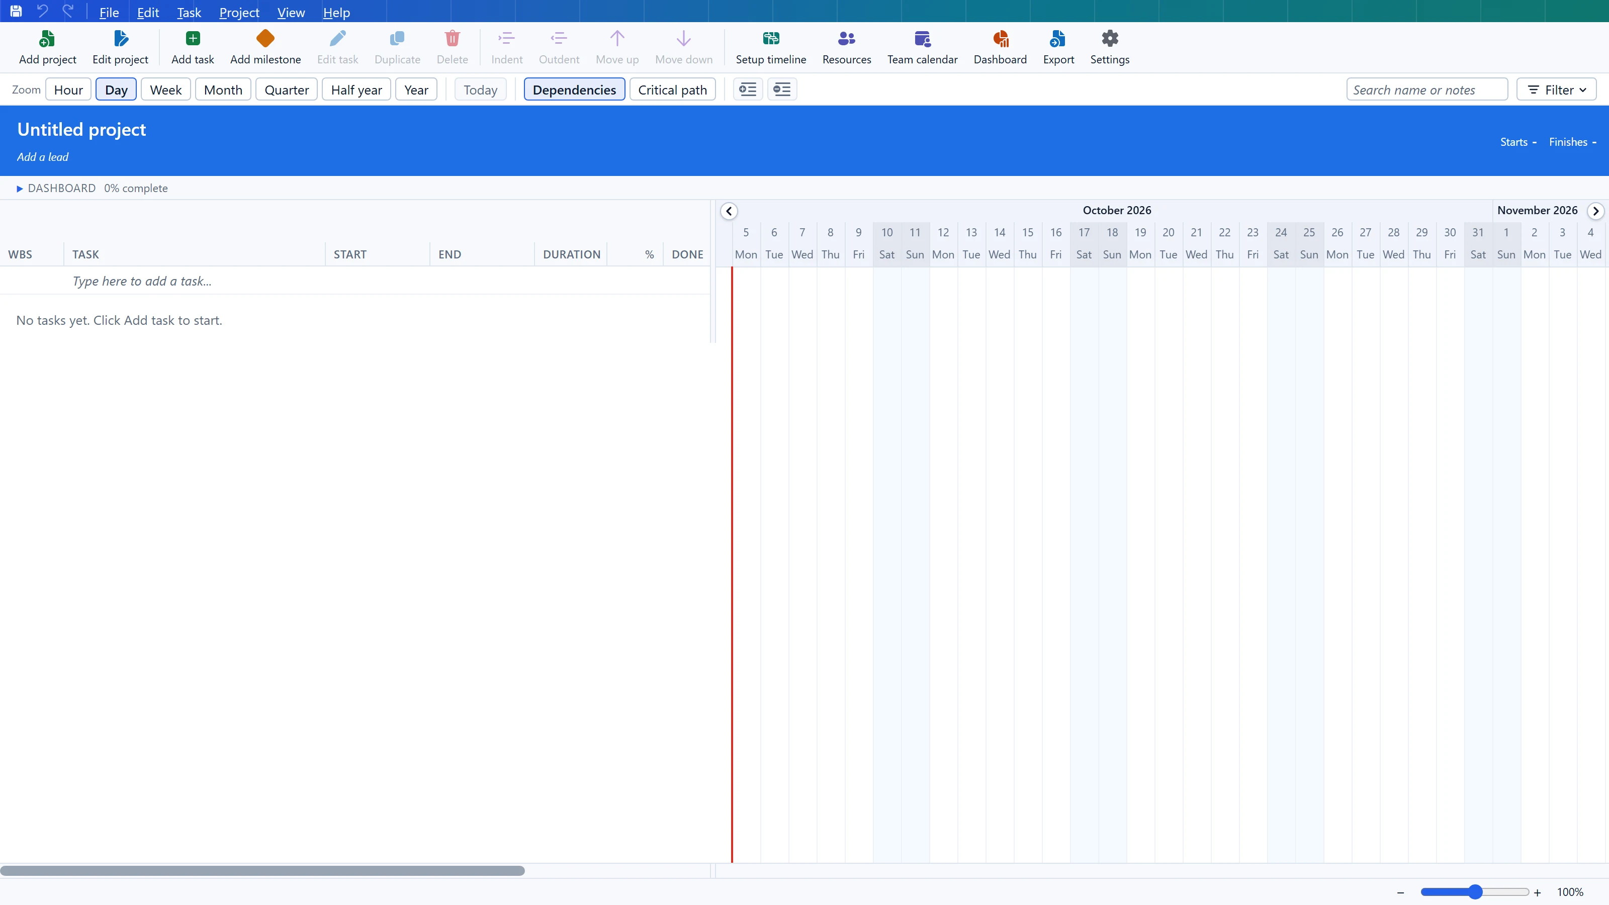Expand the DASHBOARD section triangle
The height and width of the screenshot is (905, 1609).
tap(20, 189)
